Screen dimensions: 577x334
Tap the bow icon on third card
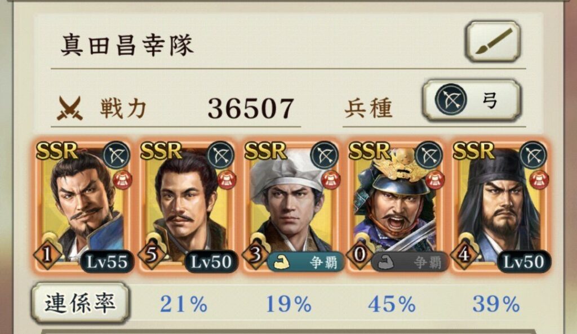(x=325, y=155)
